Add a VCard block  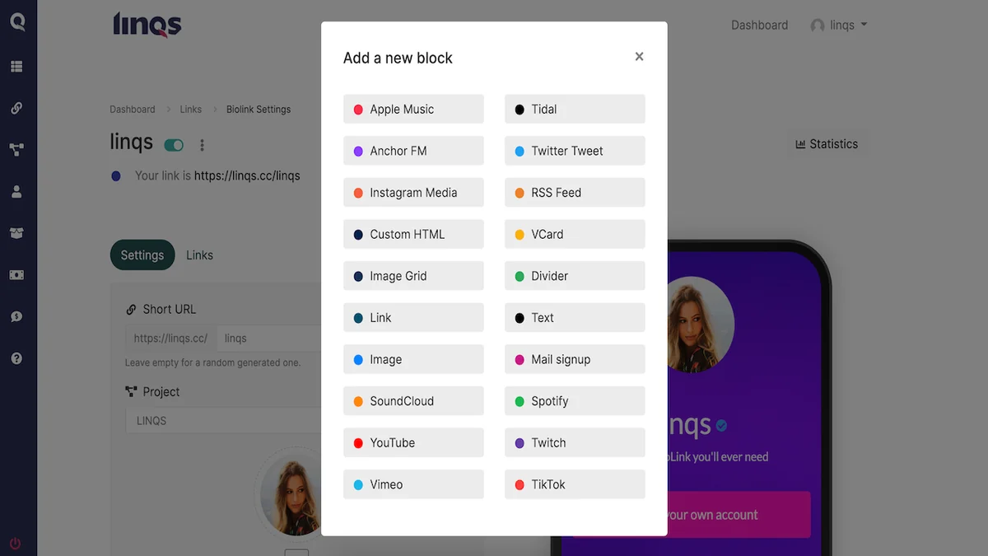575,234
